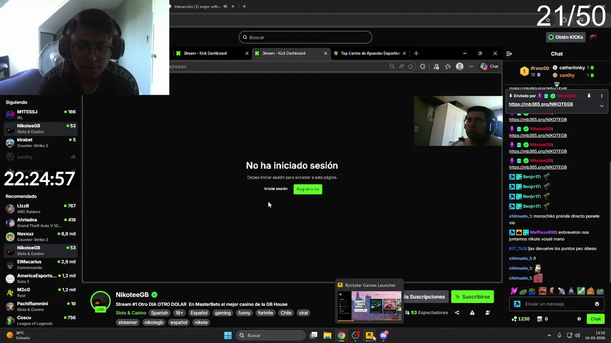
Task: Click the report warning triangle icon
Action: [x=472, y=313]
